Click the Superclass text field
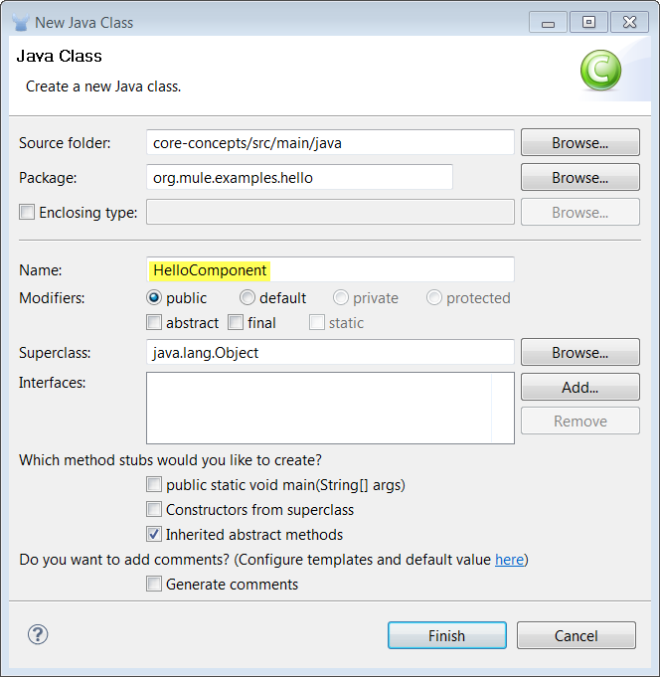660x677 pixels. coord(329,352)
